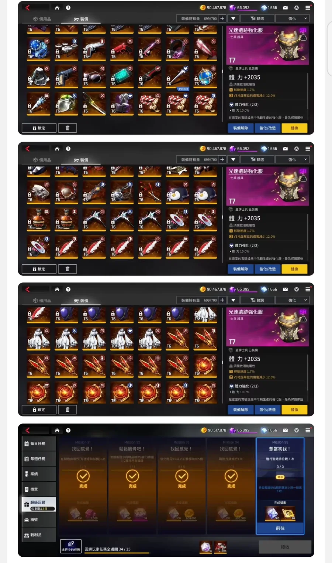Click 前往 on Mission 35
This screenshot has height=563, width=332.
[x=280, y=528]
